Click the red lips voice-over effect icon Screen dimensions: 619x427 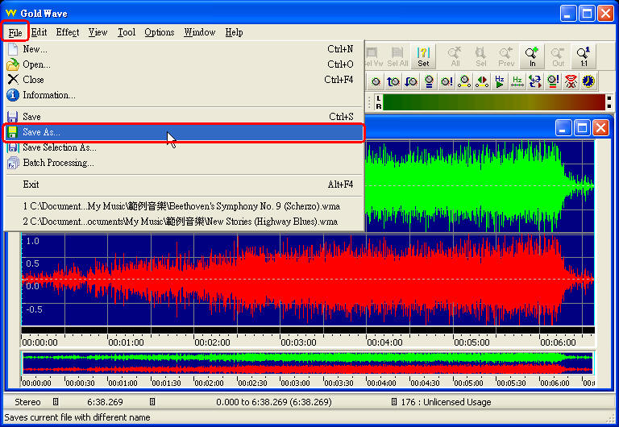tap(571, 81)
